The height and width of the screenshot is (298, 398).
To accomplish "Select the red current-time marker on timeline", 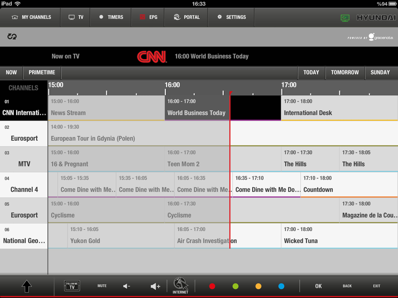I will [x=230, y=93].
